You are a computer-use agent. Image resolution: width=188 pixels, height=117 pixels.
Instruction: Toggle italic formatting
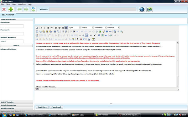click(x=44, y=28)
